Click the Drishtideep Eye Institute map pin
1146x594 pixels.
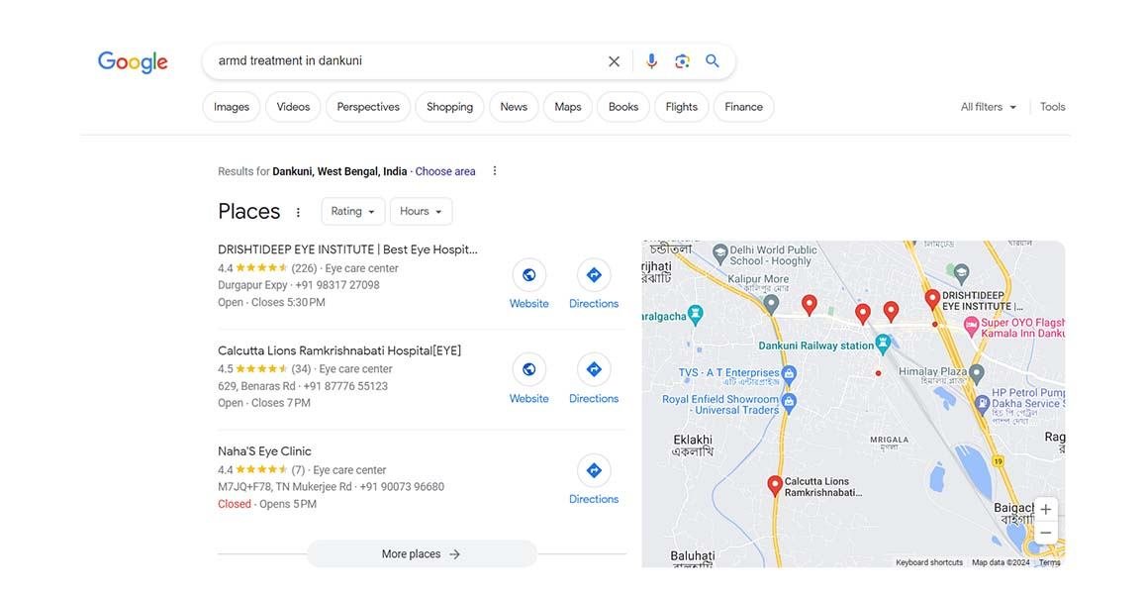point(932,299)
